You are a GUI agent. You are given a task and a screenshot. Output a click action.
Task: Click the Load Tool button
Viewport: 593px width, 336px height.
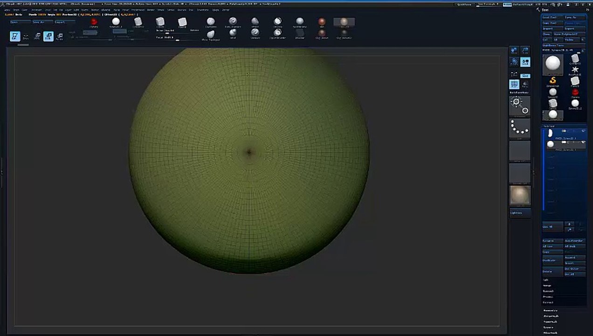[552, 17]
